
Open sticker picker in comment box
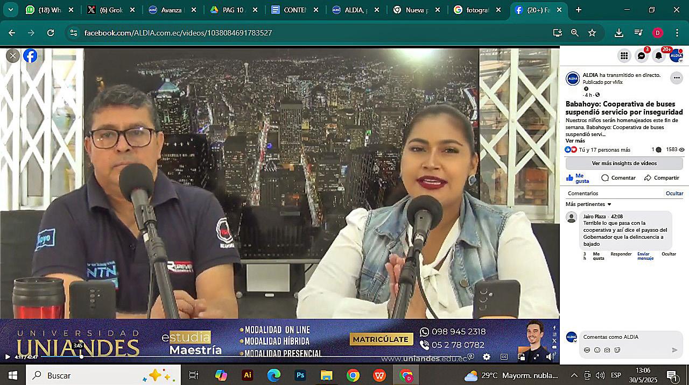click(617, 350)
